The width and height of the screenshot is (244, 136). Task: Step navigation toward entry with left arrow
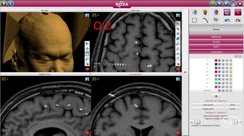197,122
